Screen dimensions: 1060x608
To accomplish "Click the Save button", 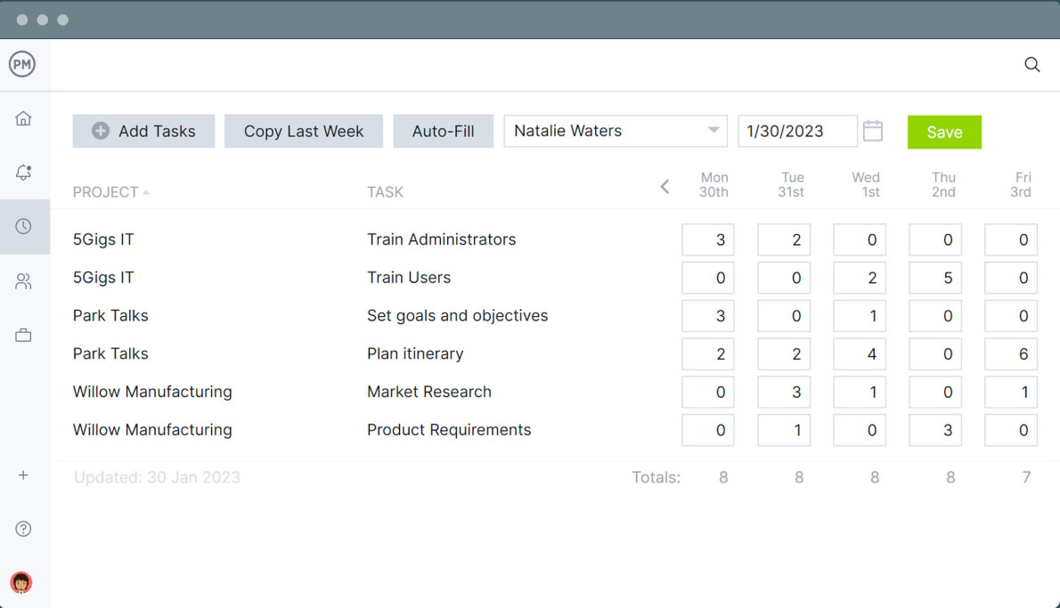I will (x=944, y=131).
